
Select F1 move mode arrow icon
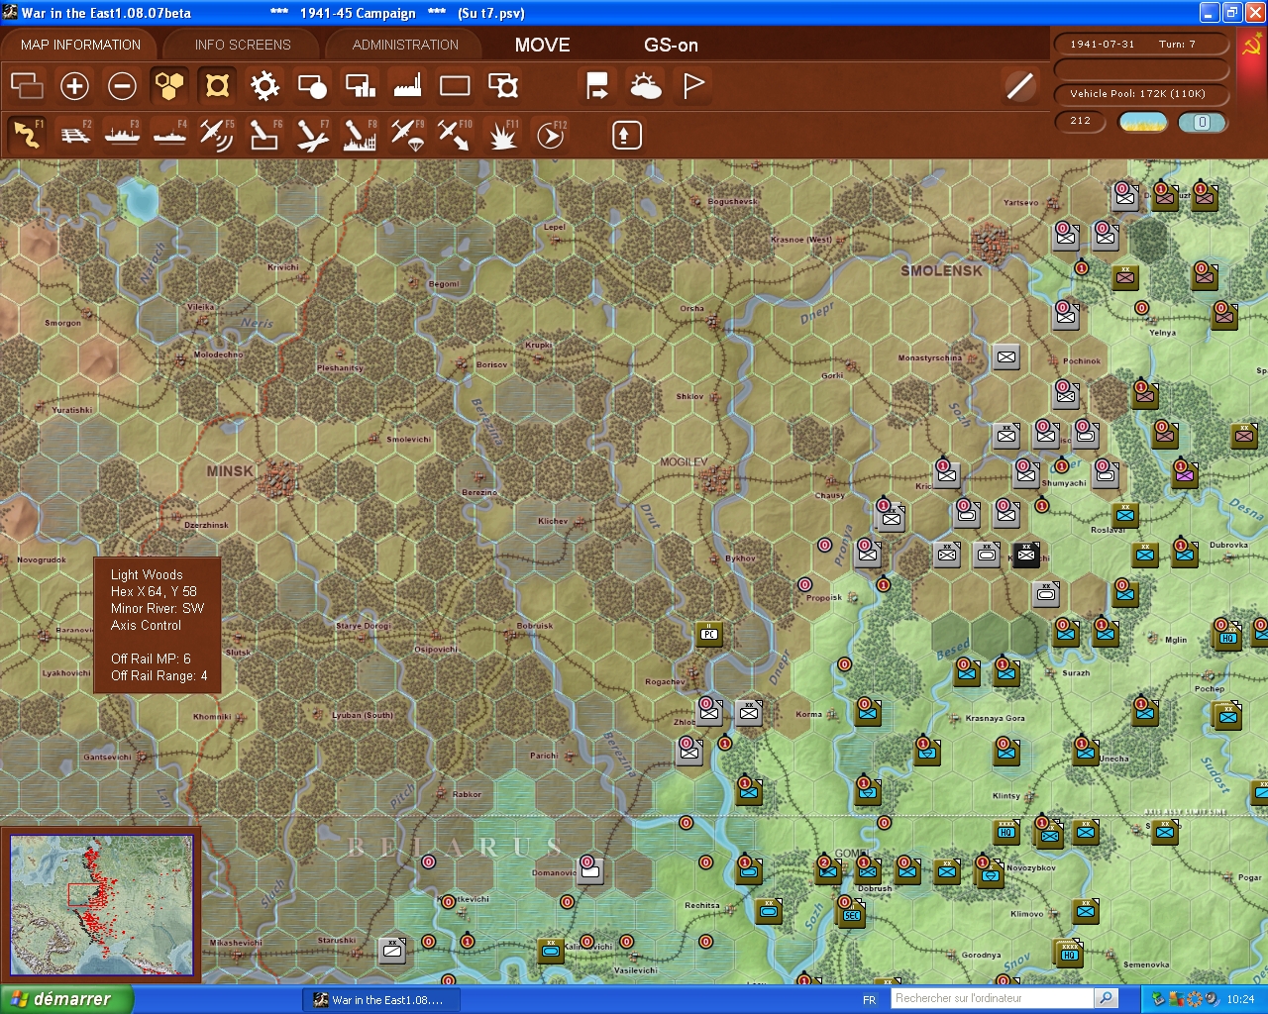point(27,135)
